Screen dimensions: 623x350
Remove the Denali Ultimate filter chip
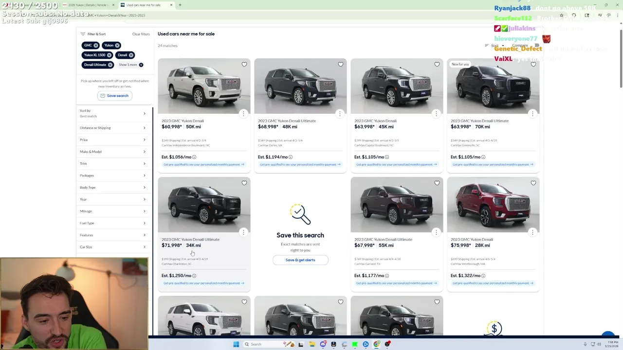click(x=110, y=65)
